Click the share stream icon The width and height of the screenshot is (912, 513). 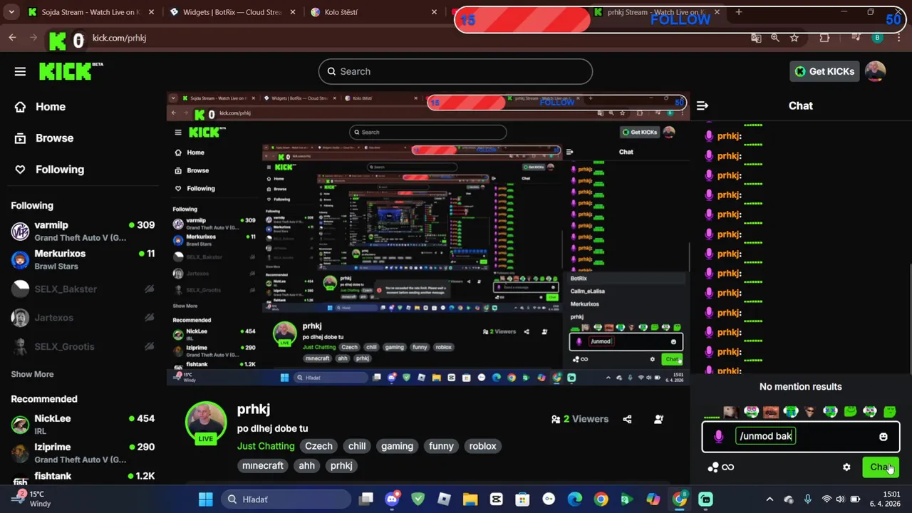point(627,419)
